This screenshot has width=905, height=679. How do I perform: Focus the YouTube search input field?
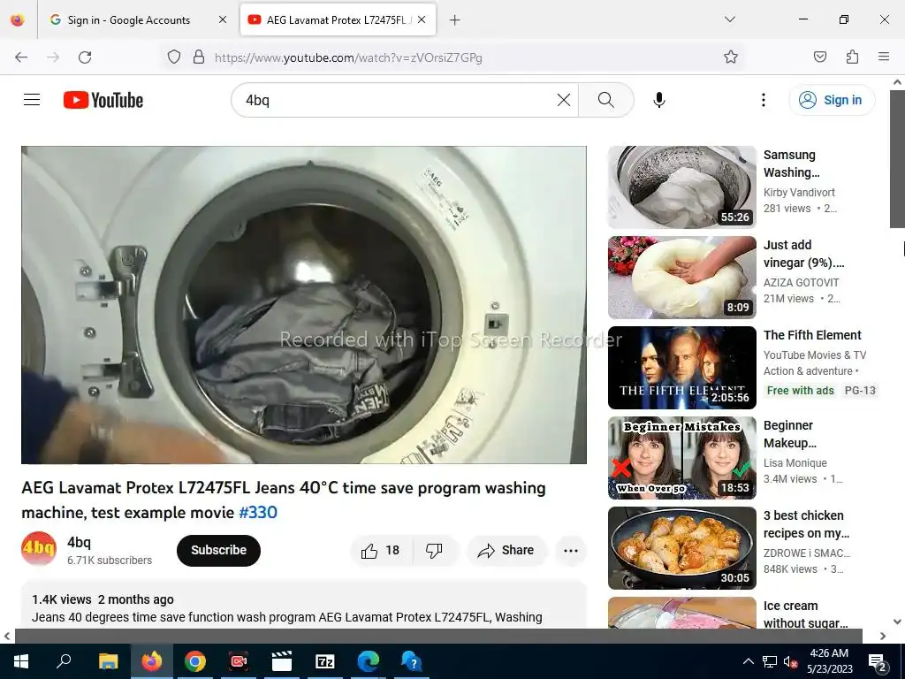[399, 100]
